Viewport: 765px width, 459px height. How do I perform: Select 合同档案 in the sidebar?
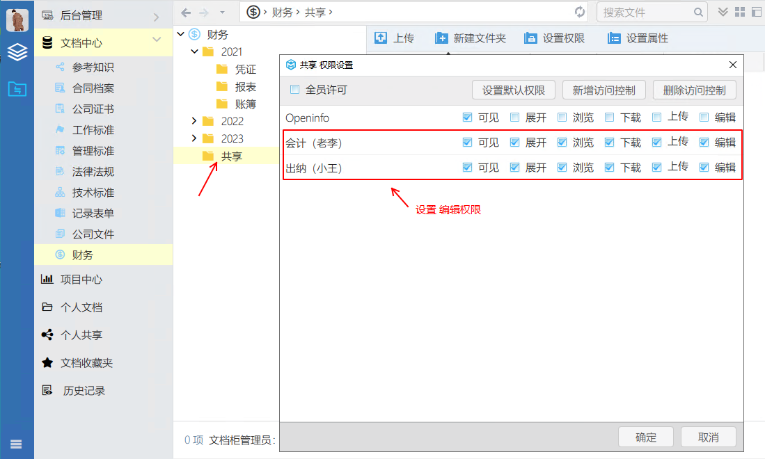[93, 88]
